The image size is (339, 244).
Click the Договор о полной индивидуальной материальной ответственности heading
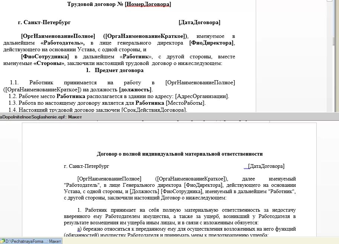pyautogui.click(x=180, y=154)
